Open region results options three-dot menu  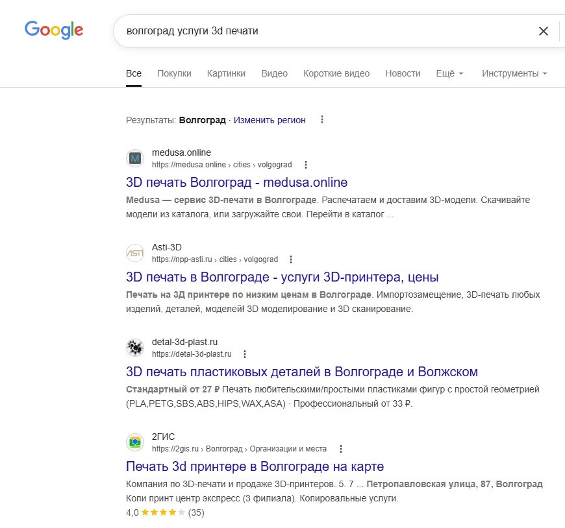click(322, 119)
